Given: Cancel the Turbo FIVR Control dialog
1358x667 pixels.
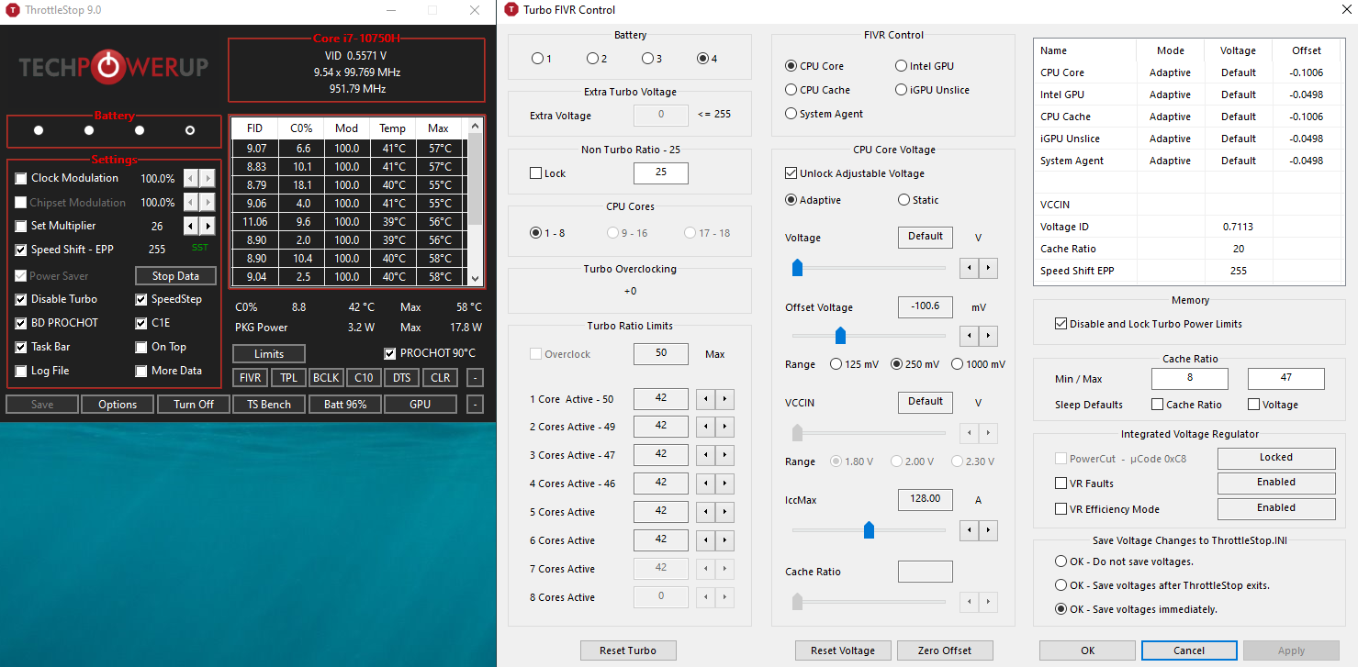Looking at the screenshot, I should (x=1189, y=650).
